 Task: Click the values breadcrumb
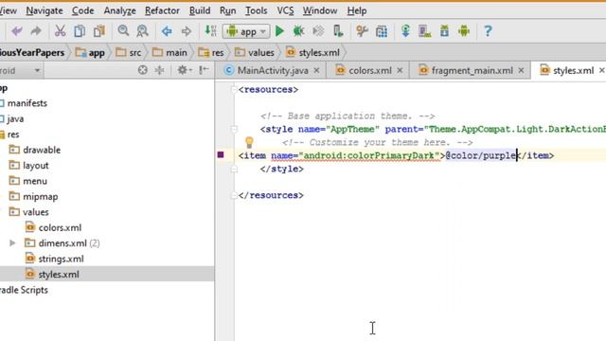pos(255,52)
